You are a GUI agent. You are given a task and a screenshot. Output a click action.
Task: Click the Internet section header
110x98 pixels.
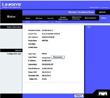coord(18,51)
